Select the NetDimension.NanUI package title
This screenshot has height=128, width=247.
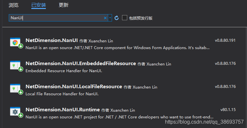coord(52,40)
